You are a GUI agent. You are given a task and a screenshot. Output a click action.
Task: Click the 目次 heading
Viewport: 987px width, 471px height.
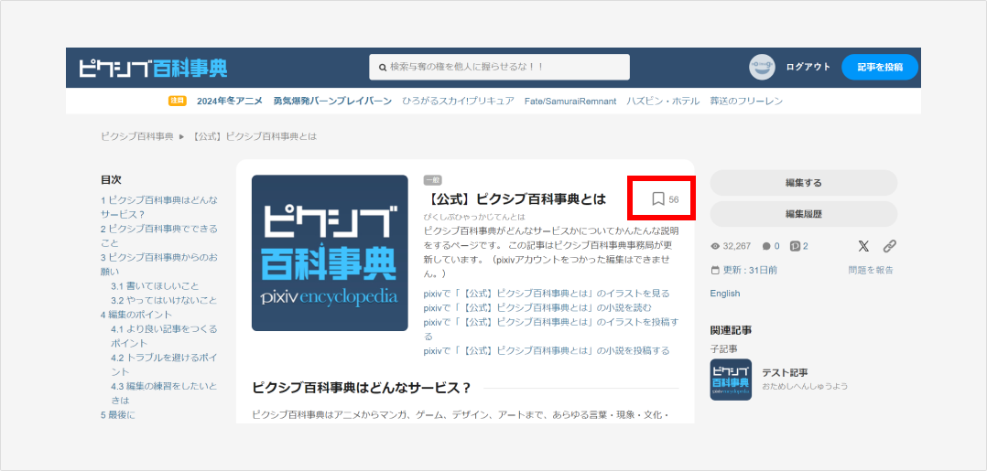pos(111,180)
